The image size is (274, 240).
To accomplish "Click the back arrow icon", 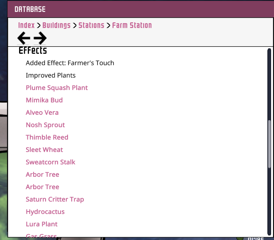I will point(24,38).
